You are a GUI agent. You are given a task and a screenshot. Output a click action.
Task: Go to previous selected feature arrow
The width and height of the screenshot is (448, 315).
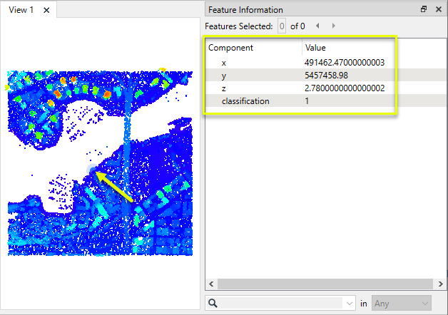(x=317, y=26)
